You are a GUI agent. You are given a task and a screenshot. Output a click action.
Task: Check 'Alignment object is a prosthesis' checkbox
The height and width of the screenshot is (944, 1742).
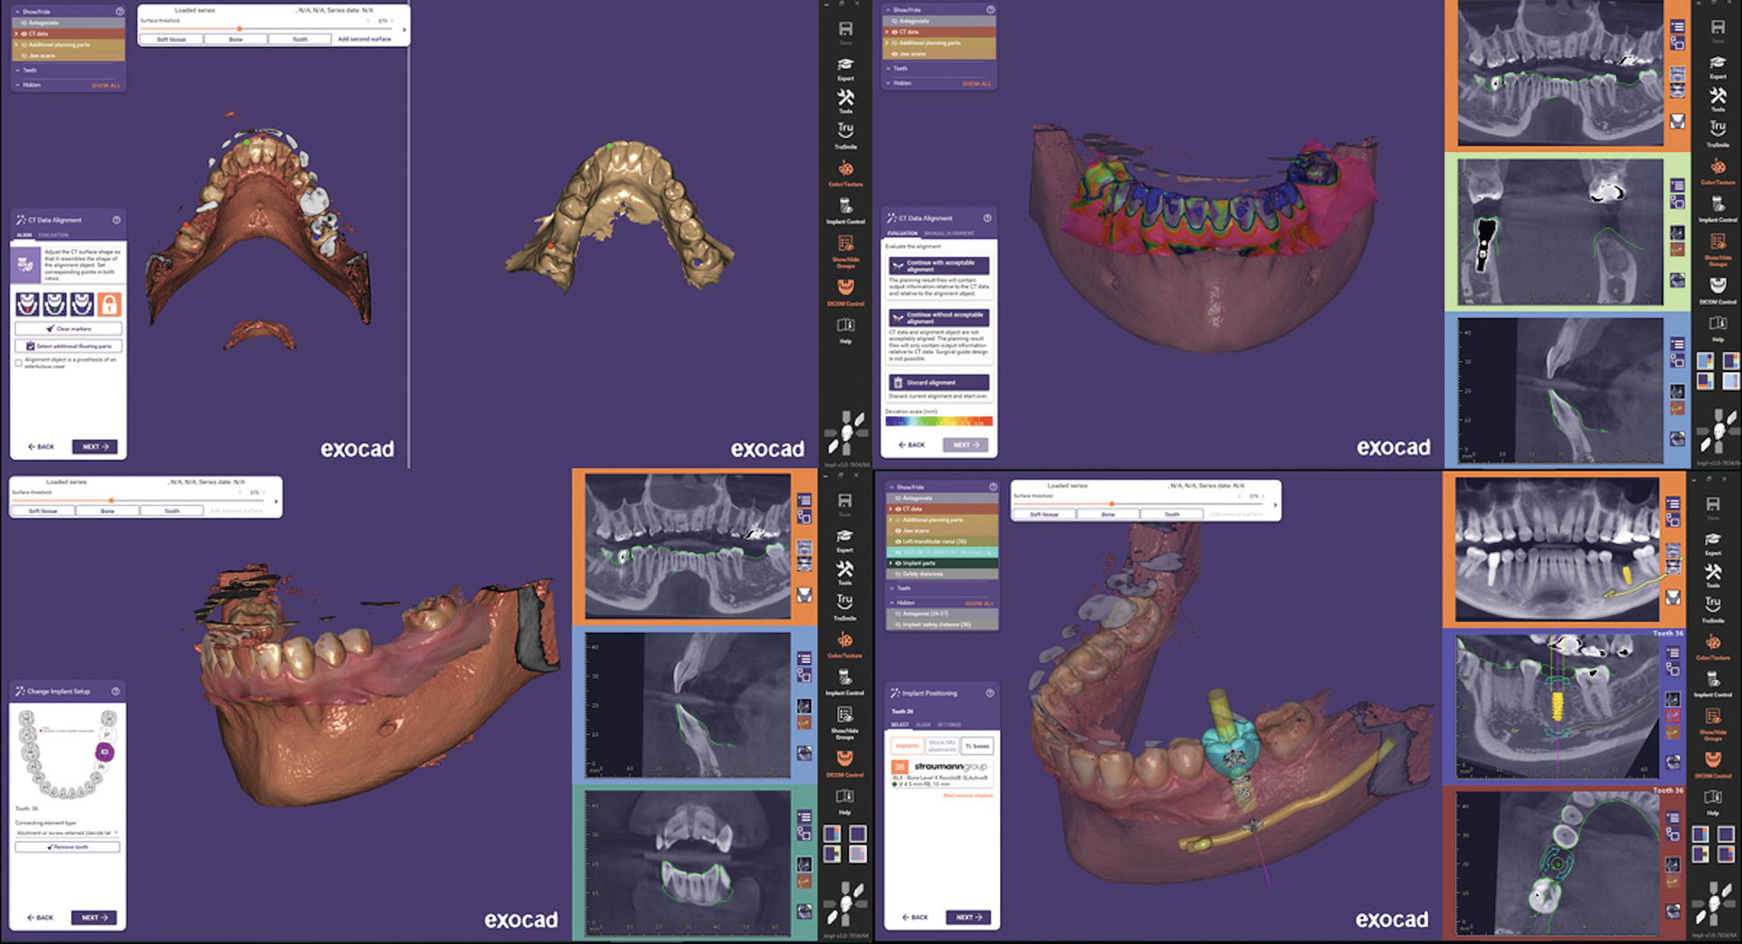19,362
